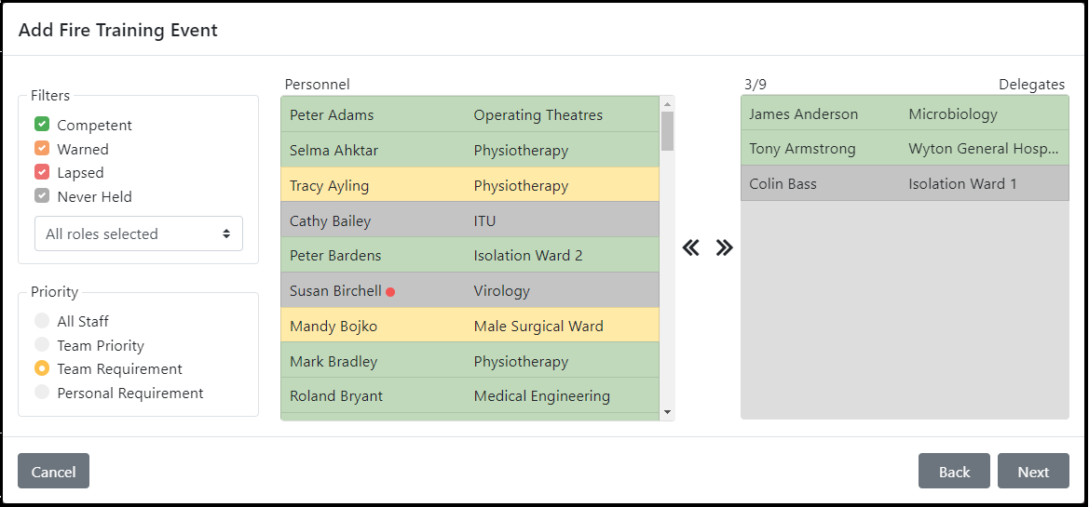Click Microbiology cell in Delegates
The image size is (1089, 507).
pyautogui.click(x=953, y=114)
